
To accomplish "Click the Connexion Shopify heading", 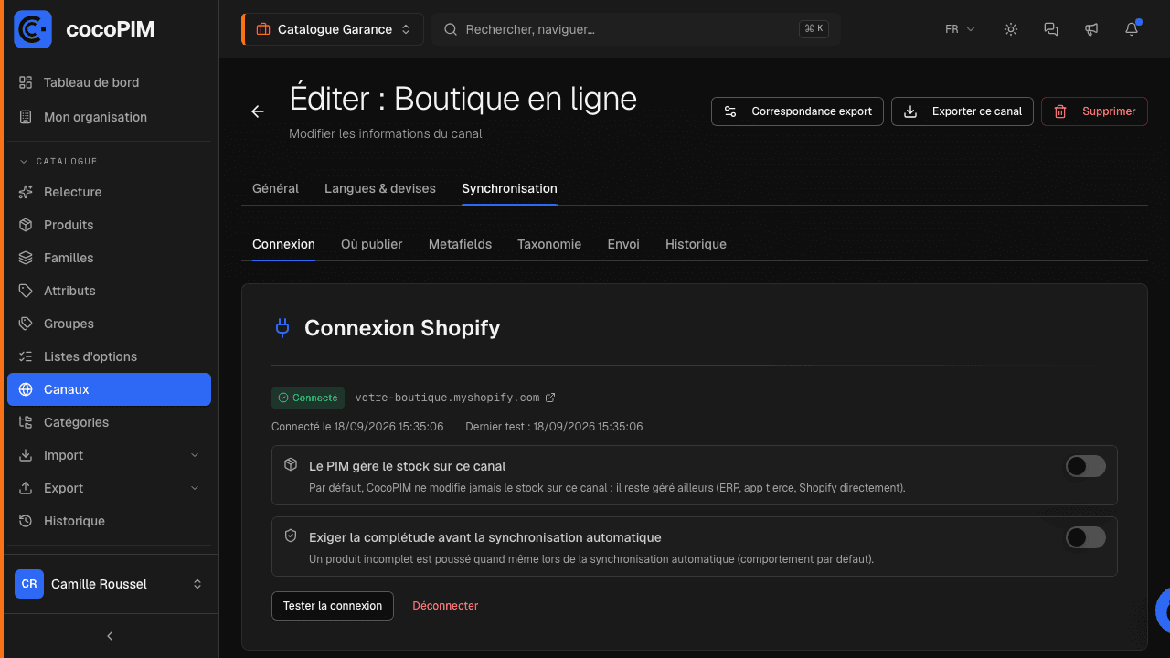I will 402,328.
